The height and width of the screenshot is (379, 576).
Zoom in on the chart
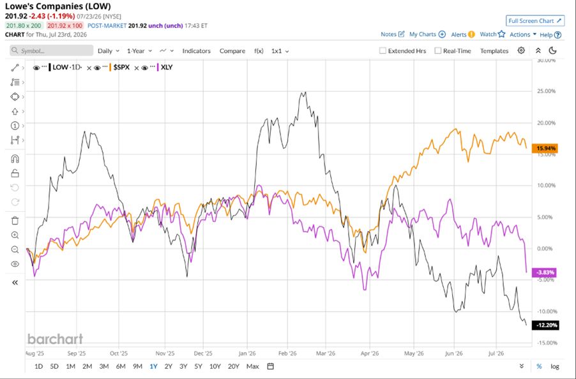tap(15, 235)
